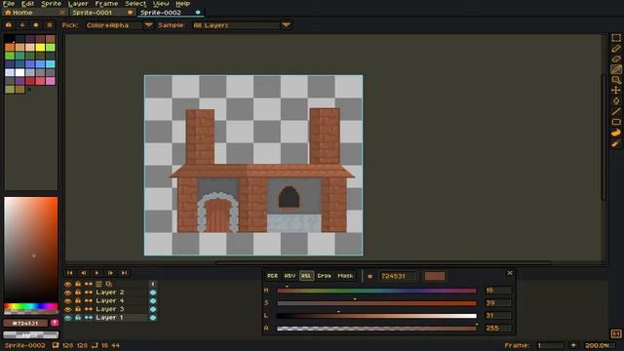
Task: Click the timeline header settings lines icon
Action: [x=98, y=284]
